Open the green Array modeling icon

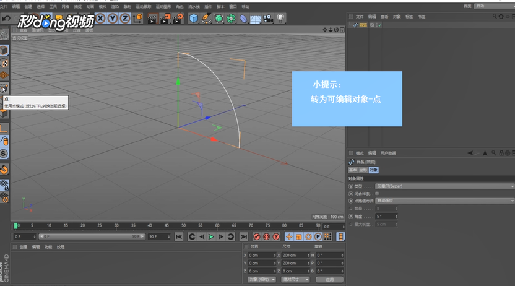231,19
